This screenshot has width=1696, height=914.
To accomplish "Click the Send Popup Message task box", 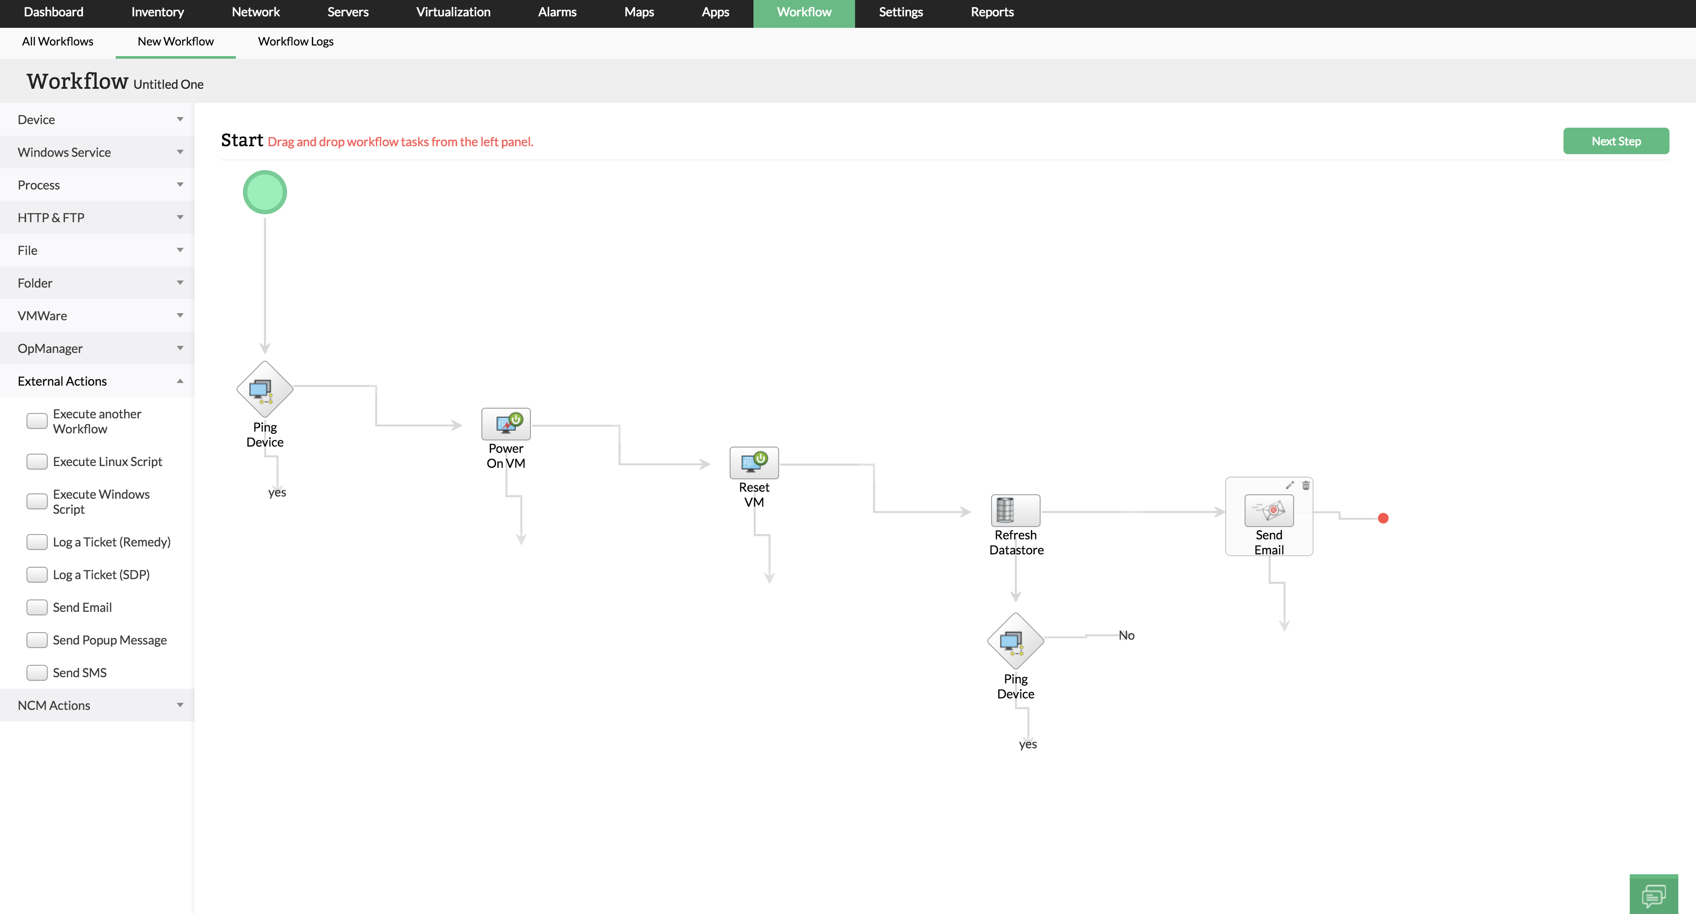I will pyautogui.click(x=37, y=640).
